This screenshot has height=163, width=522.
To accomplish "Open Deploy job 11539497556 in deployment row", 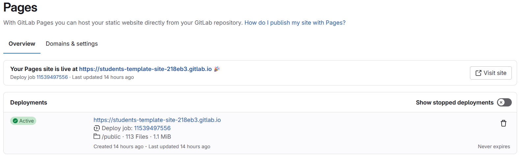I will 152,128.
